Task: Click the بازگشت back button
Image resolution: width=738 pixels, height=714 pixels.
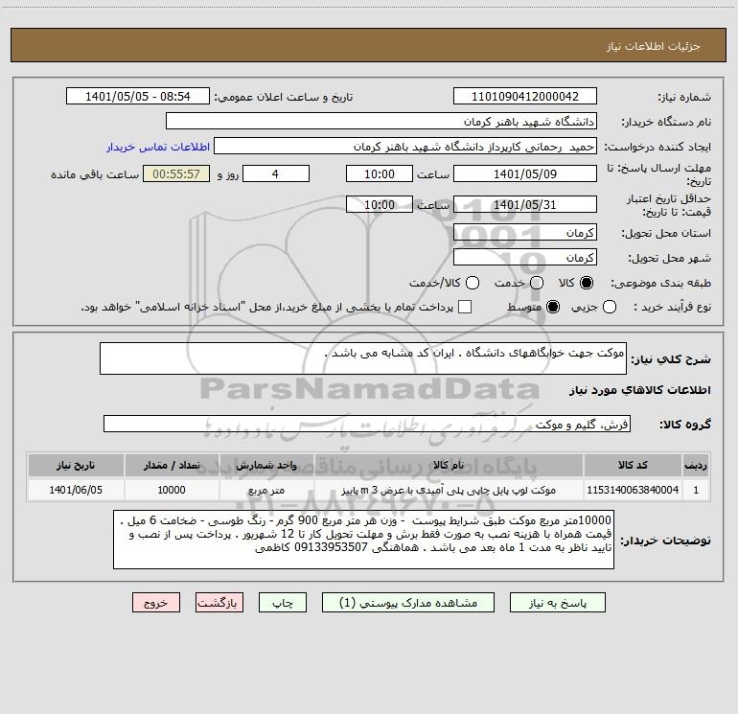Action: point(219,603)
